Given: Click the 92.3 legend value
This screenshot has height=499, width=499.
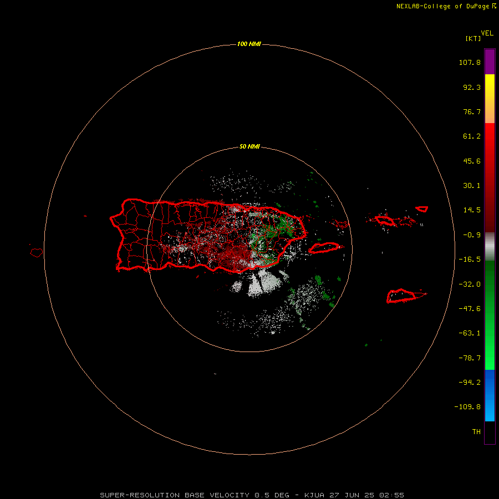Looking at the screenshot, I should pos(472,87).
